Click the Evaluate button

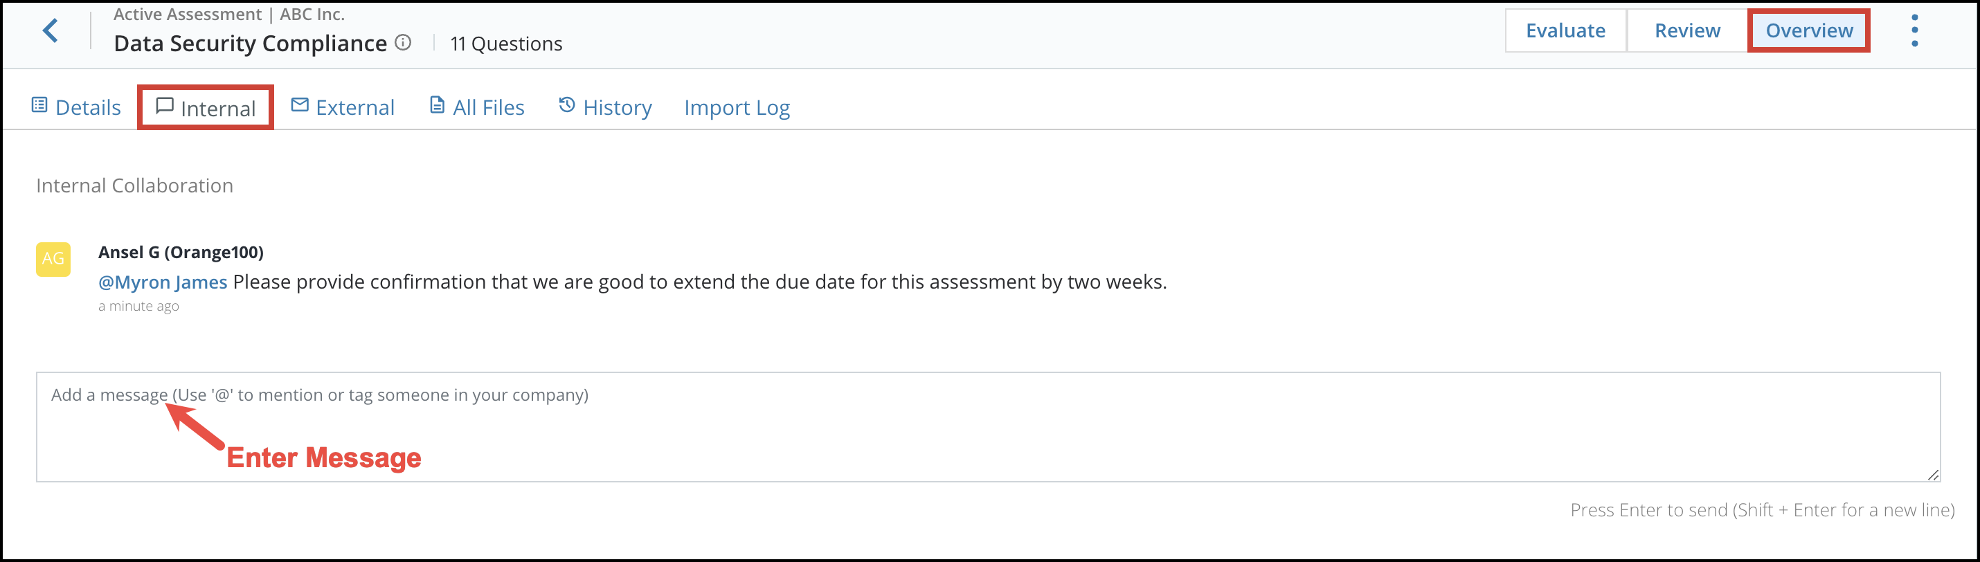[1565, 30]
